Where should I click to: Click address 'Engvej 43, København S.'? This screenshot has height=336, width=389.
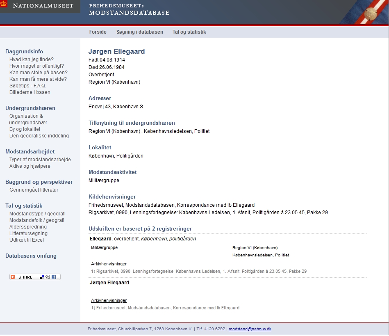pyautogui.click(x=116, y=107)
